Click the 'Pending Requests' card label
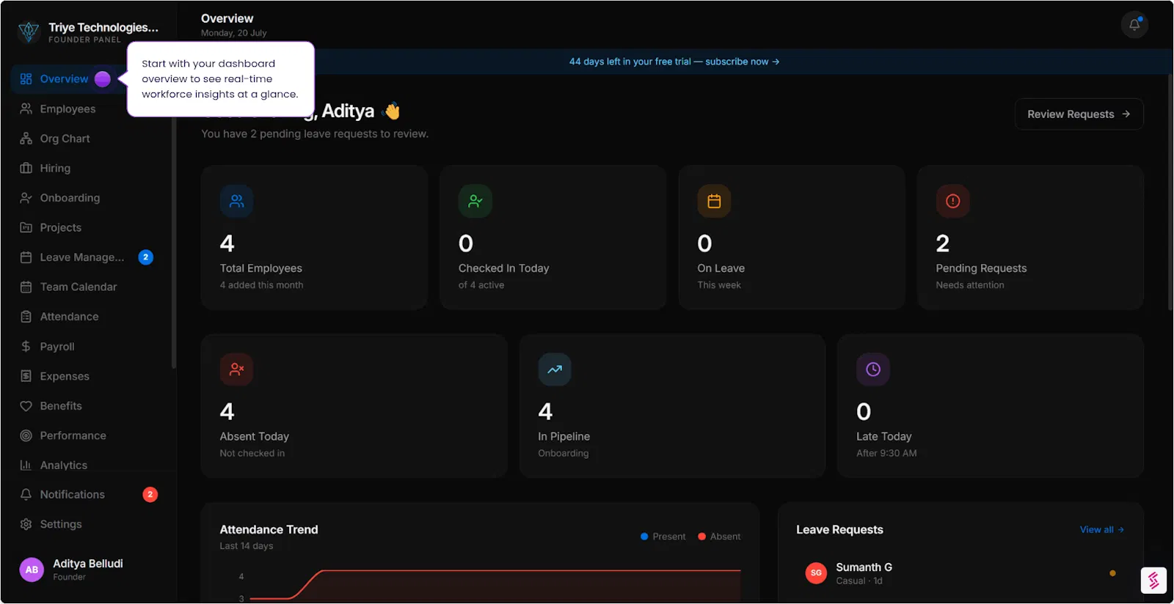Image resolution: width=1174 pixels, height=604 pixels. 981,268
